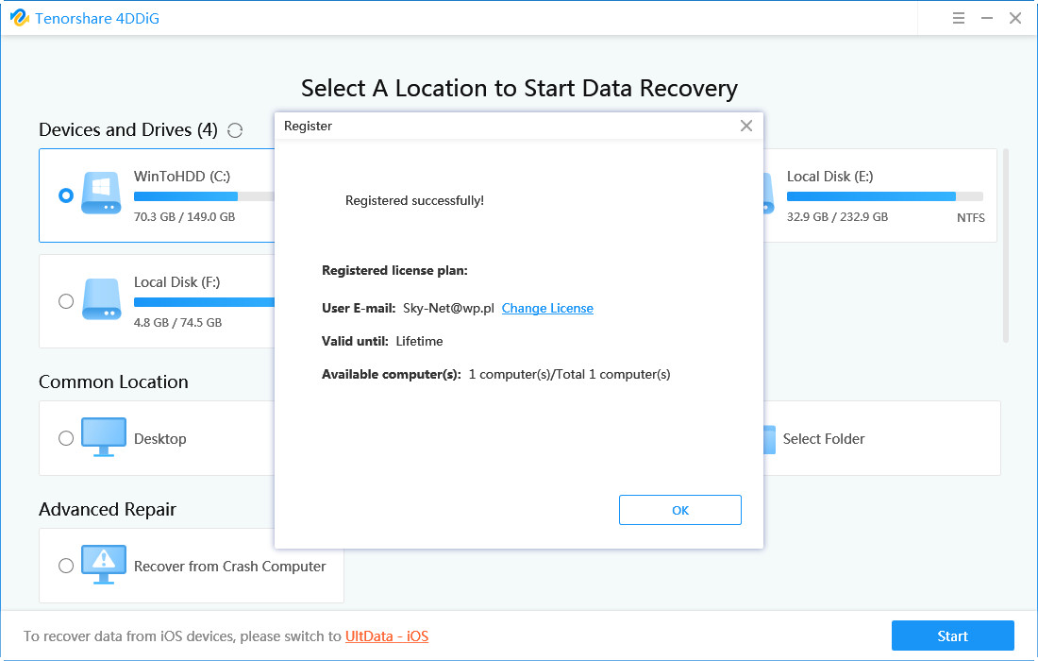Open the Change License link
This screenshot has width=1038, height=661.
pos(547,308)
